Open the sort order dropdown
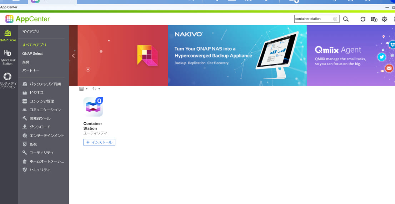Viewport: 395px width, 204px height. [x=96, y=89]
